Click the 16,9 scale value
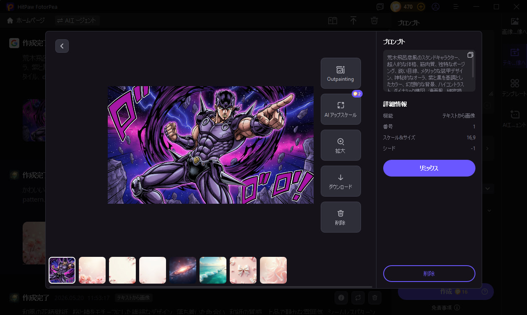527x315 pixels. pyautogui.click(x=471, y=137)
